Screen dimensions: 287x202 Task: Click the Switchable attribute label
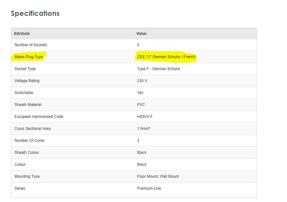(x=24, y=93)
